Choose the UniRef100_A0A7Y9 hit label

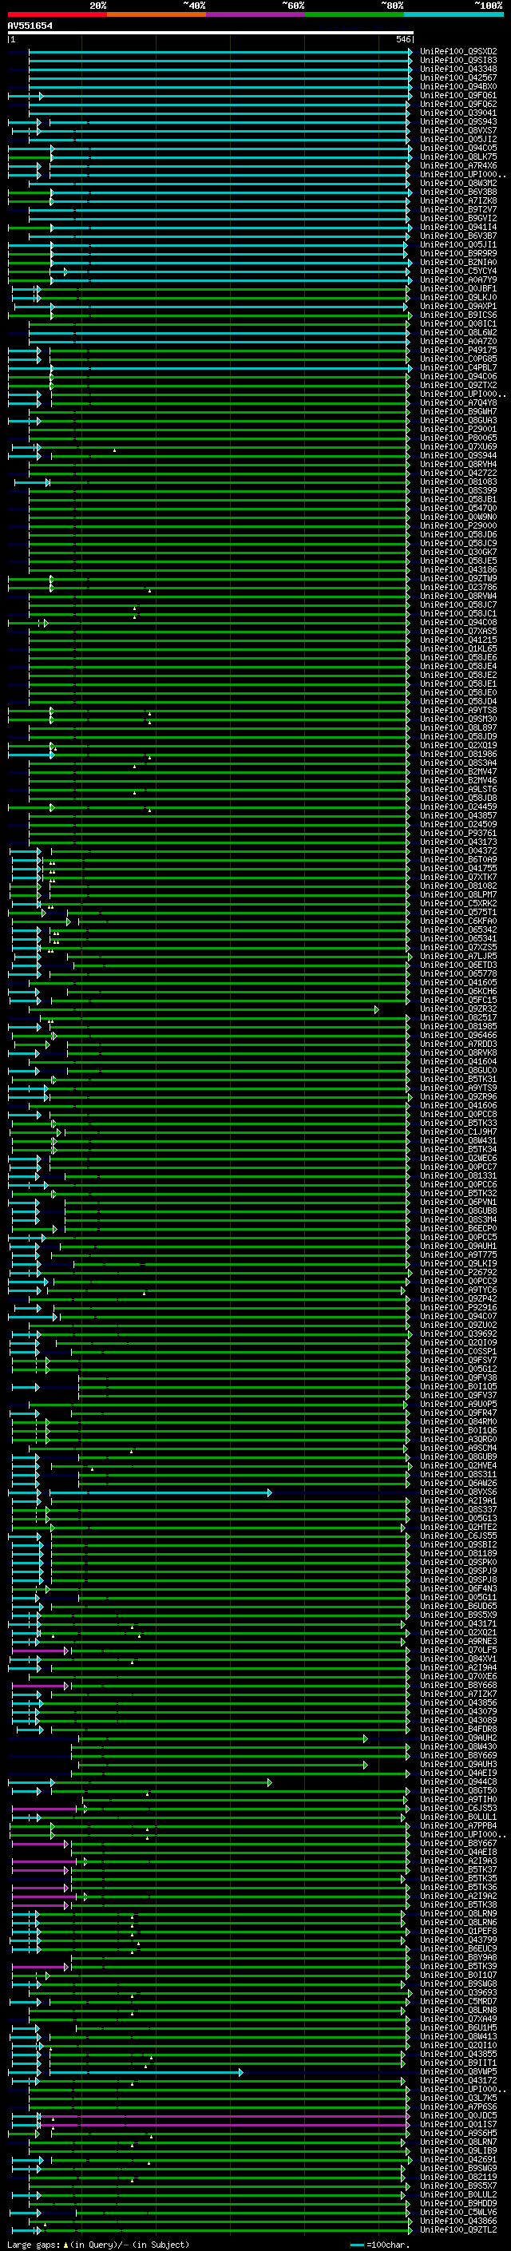pyautogui.click(x=458, y=279)
